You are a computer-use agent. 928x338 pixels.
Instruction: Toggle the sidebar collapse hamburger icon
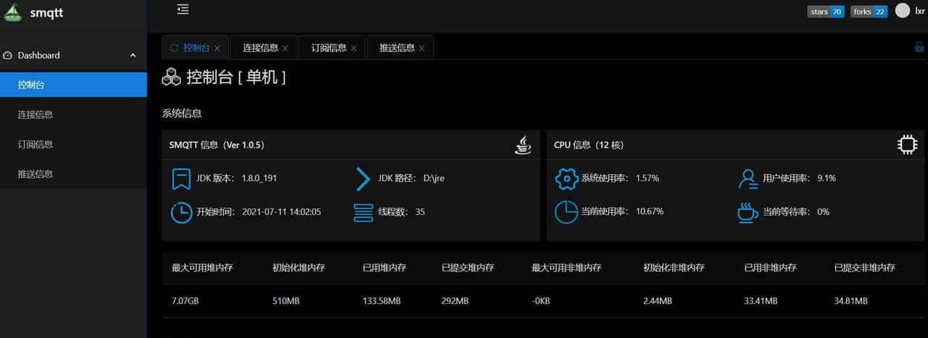coord(183,9)
